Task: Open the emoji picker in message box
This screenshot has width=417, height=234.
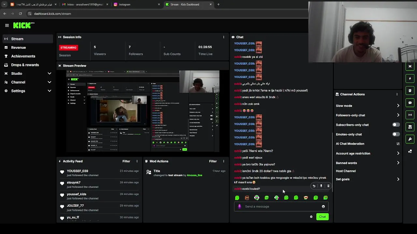Action: (x=323, y=206)
